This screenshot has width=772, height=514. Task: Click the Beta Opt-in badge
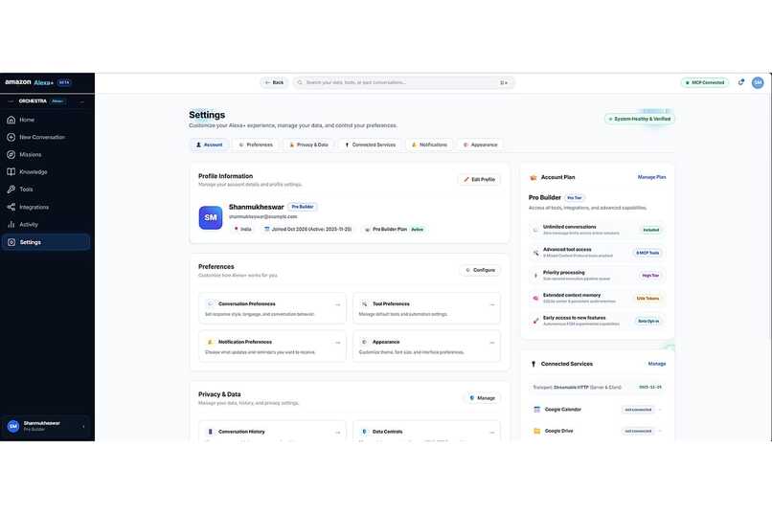point(648,321)
